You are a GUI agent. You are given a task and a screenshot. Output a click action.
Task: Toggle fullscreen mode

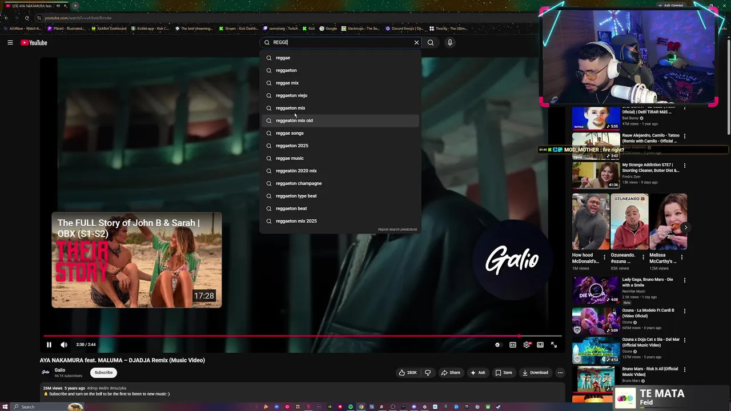pos(554,345)
